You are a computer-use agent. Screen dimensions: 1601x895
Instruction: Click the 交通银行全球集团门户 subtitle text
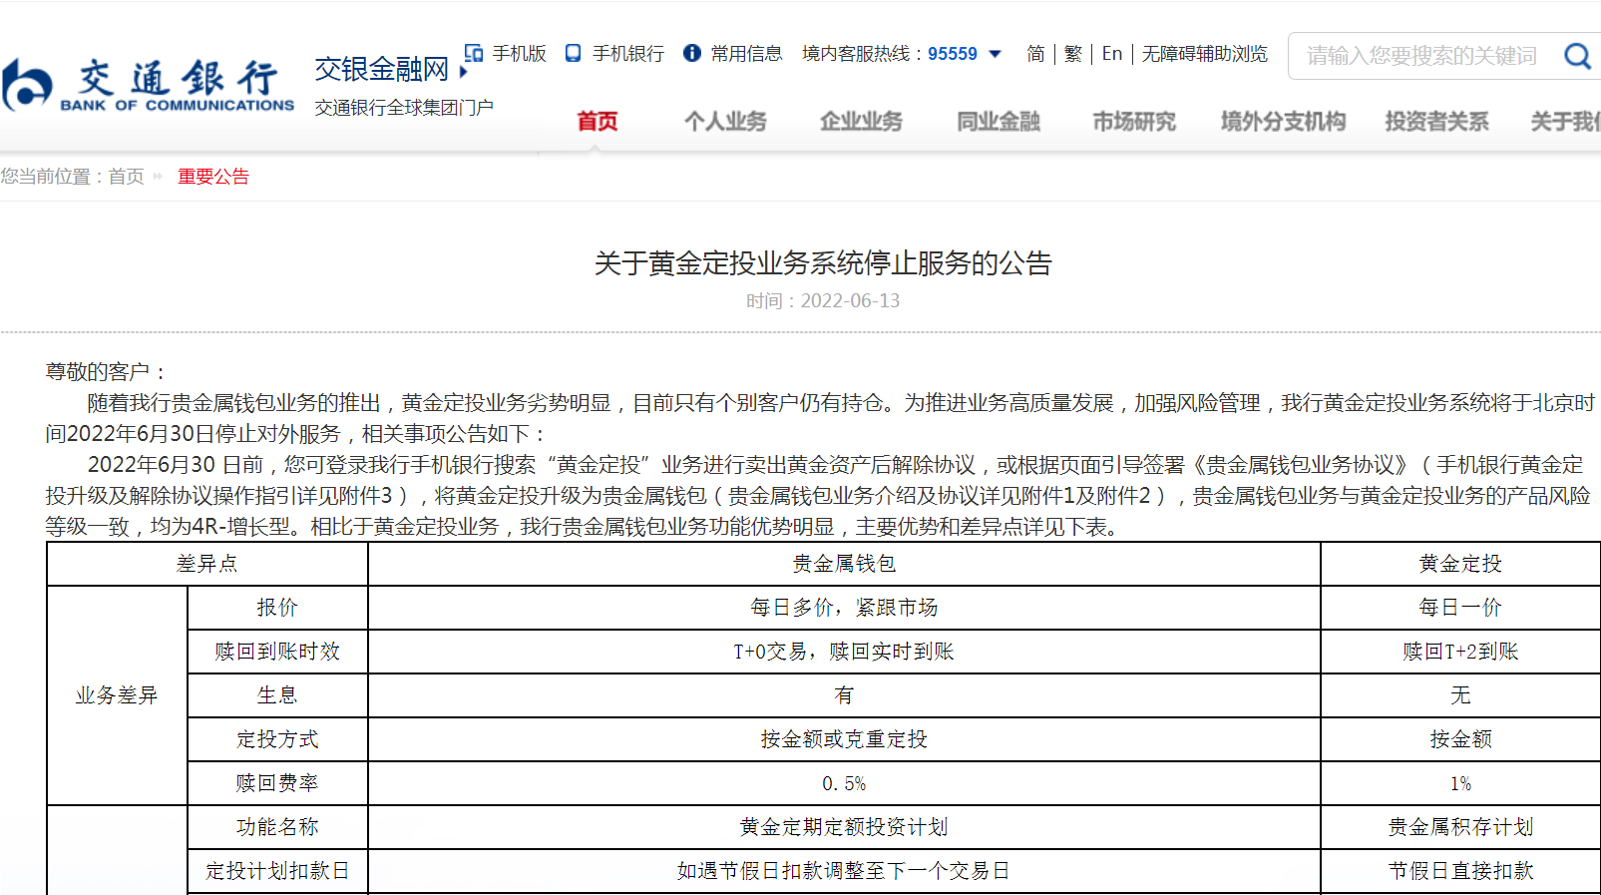404,108
